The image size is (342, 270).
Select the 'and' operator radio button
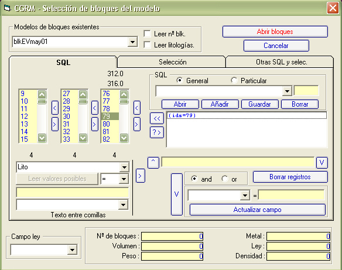coord(194,179)
